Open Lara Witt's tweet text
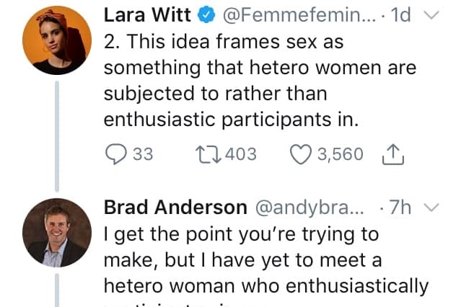The height and width of the screenshot is (307, 461). coord(260,80)
